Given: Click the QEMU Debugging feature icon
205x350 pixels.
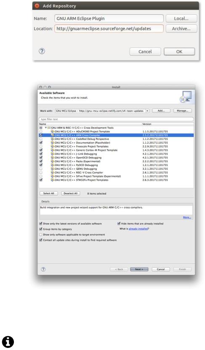Looking at the screenshot, I should pos(53,169).
